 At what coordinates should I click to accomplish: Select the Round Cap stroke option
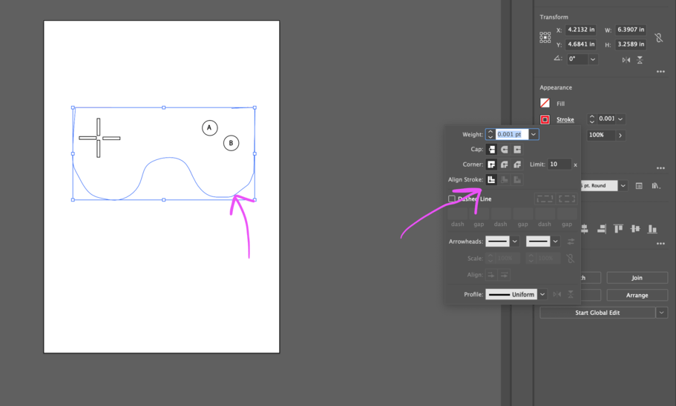(505, 150)
